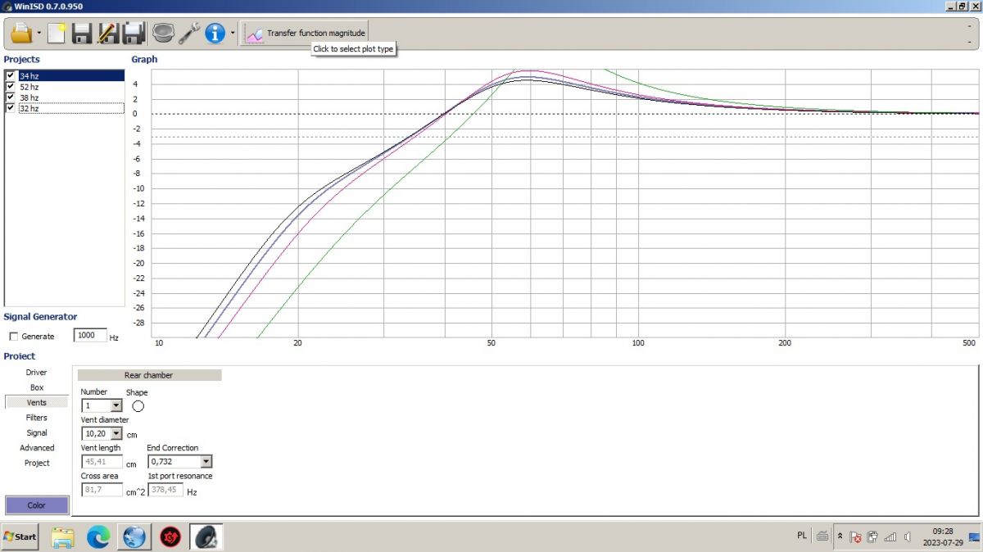
Task: Open the blue info icon
Action: pyautogui.click(x=215, y=34)
